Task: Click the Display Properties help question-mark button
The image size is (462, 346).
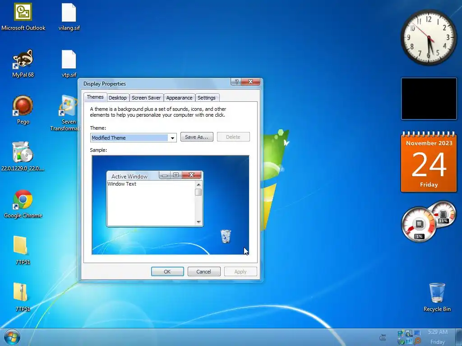Action: [236, 82]
